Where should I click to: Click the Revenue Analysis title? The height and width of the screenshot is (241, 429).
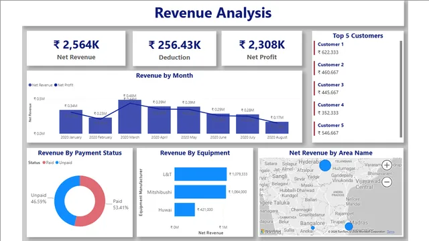213,13
